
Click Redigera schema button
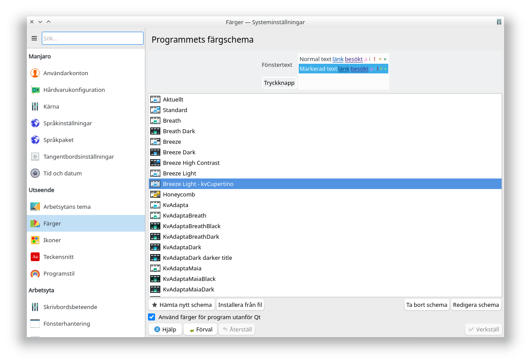[x=476, y=305]
